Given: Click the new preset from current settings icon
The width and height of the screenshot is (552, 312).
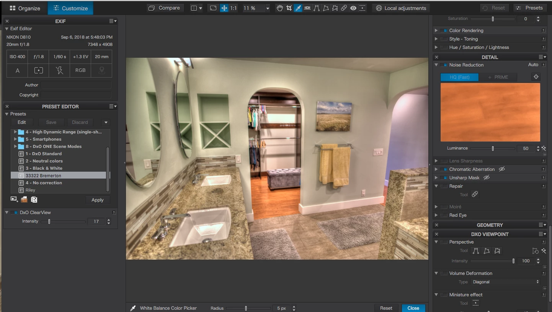Looking at the screenshot, I should [14, 199].
